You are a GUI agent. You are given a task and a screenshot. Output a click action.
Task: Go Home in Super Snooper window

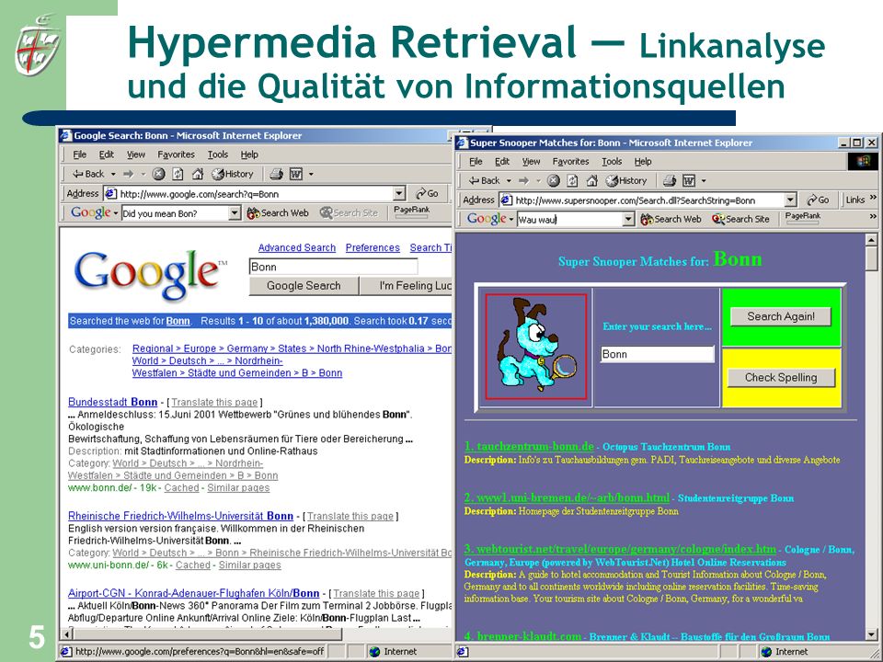(x=591, y=181)
